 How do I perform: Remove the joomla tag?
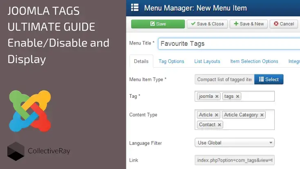point(217,97)
